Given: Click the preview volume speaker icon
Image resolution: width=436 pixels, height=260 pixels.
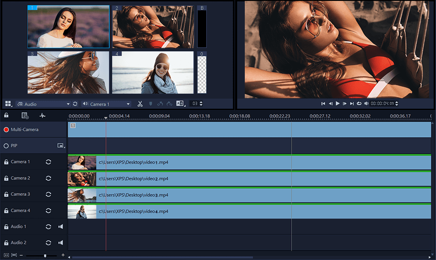Looking at the screenshot, I should pos(366,104).
